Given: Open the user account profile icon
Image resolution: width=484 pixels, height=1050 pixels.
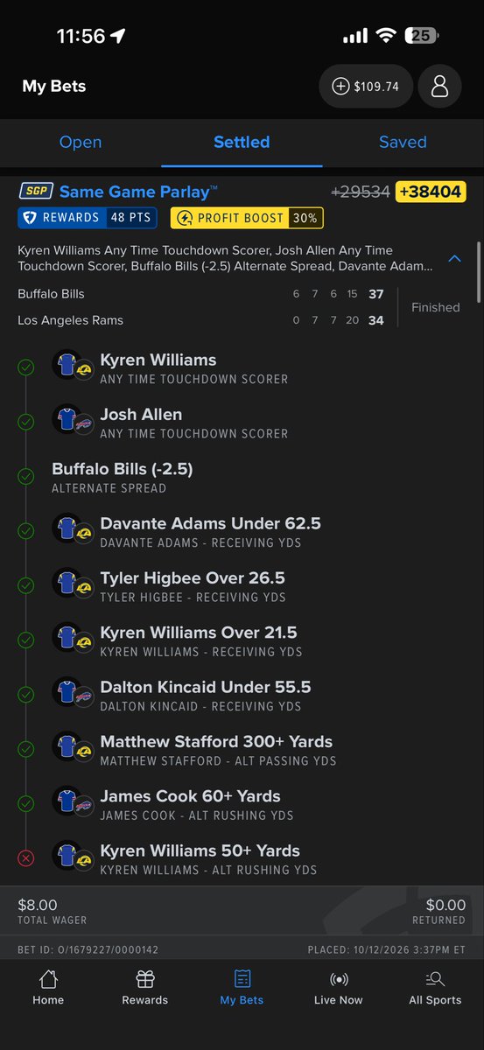Looking at the screenshot, I should coord(440,87).
